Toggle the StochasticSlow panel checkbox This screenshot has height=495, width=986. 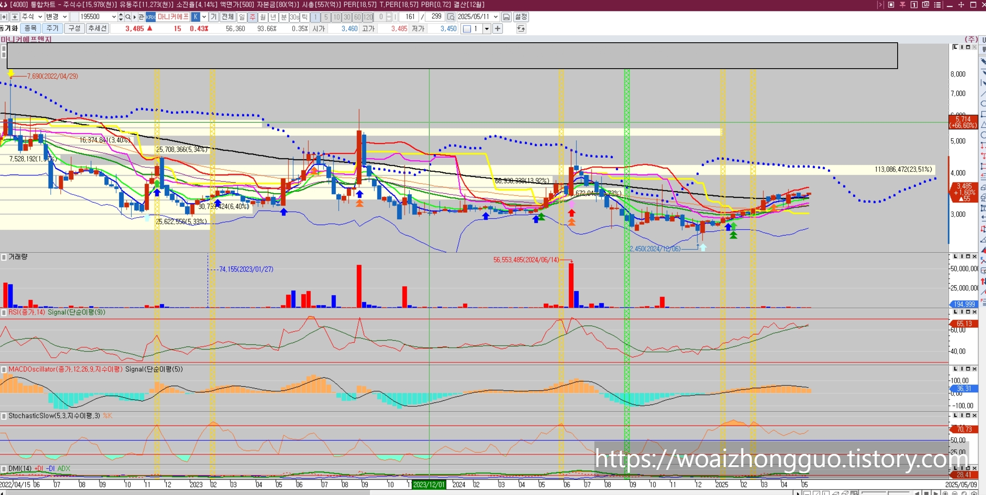click(x=4, y=416)
